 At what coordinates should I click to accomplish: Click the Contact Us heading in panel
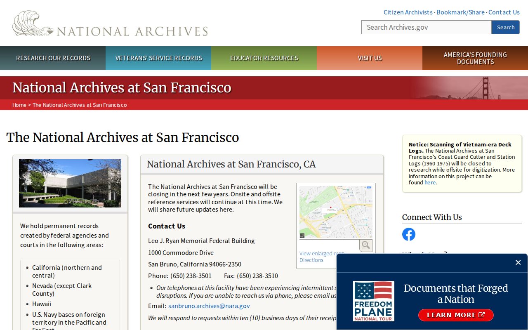coord(167,226)
